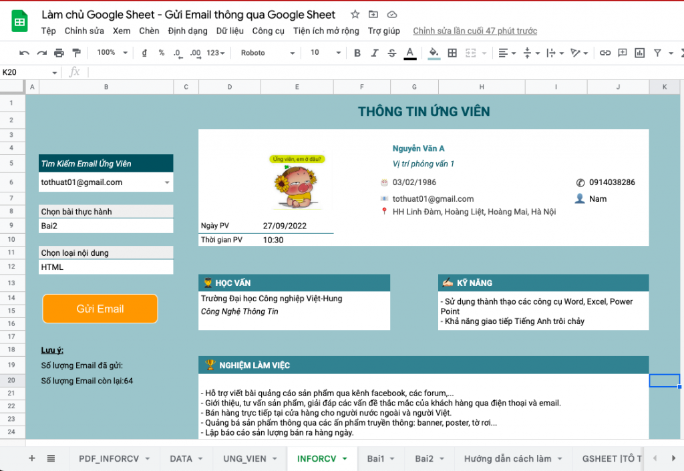This screenshot has height=471, width=684.
Task: Open horizontal align options
Action: click(x=506, y=53)
